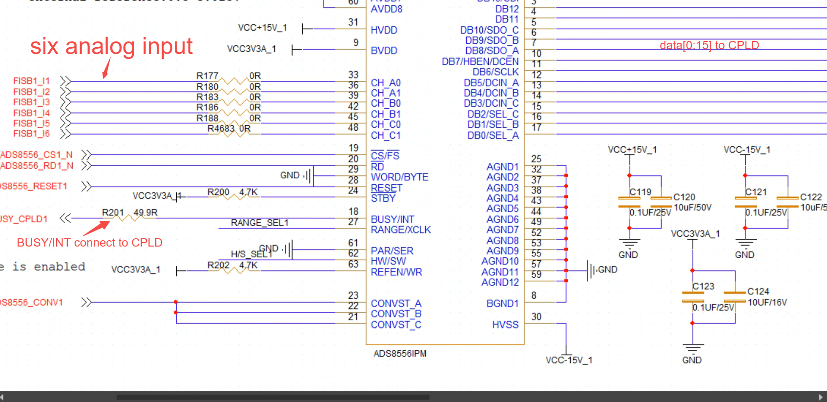
Task: Select the BVDD pin name
Action: (384, 51)
